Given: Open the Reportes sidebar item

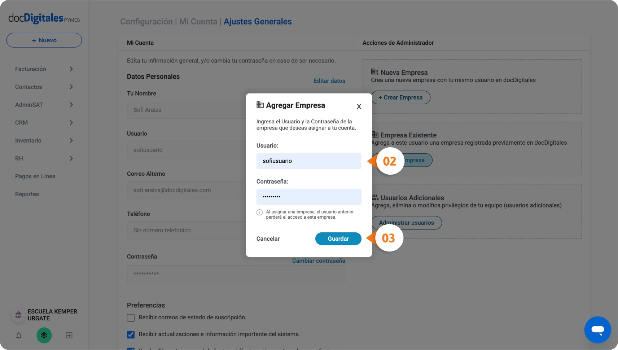Looking at the screenshot, I should click(27, 194).
